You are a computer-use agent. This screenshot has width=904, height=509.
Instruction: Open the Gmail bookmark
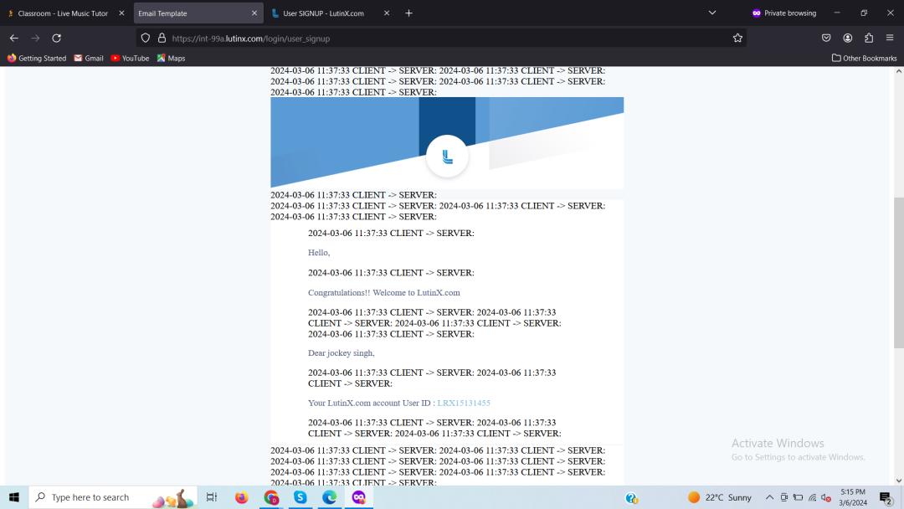tap(89, 59)
